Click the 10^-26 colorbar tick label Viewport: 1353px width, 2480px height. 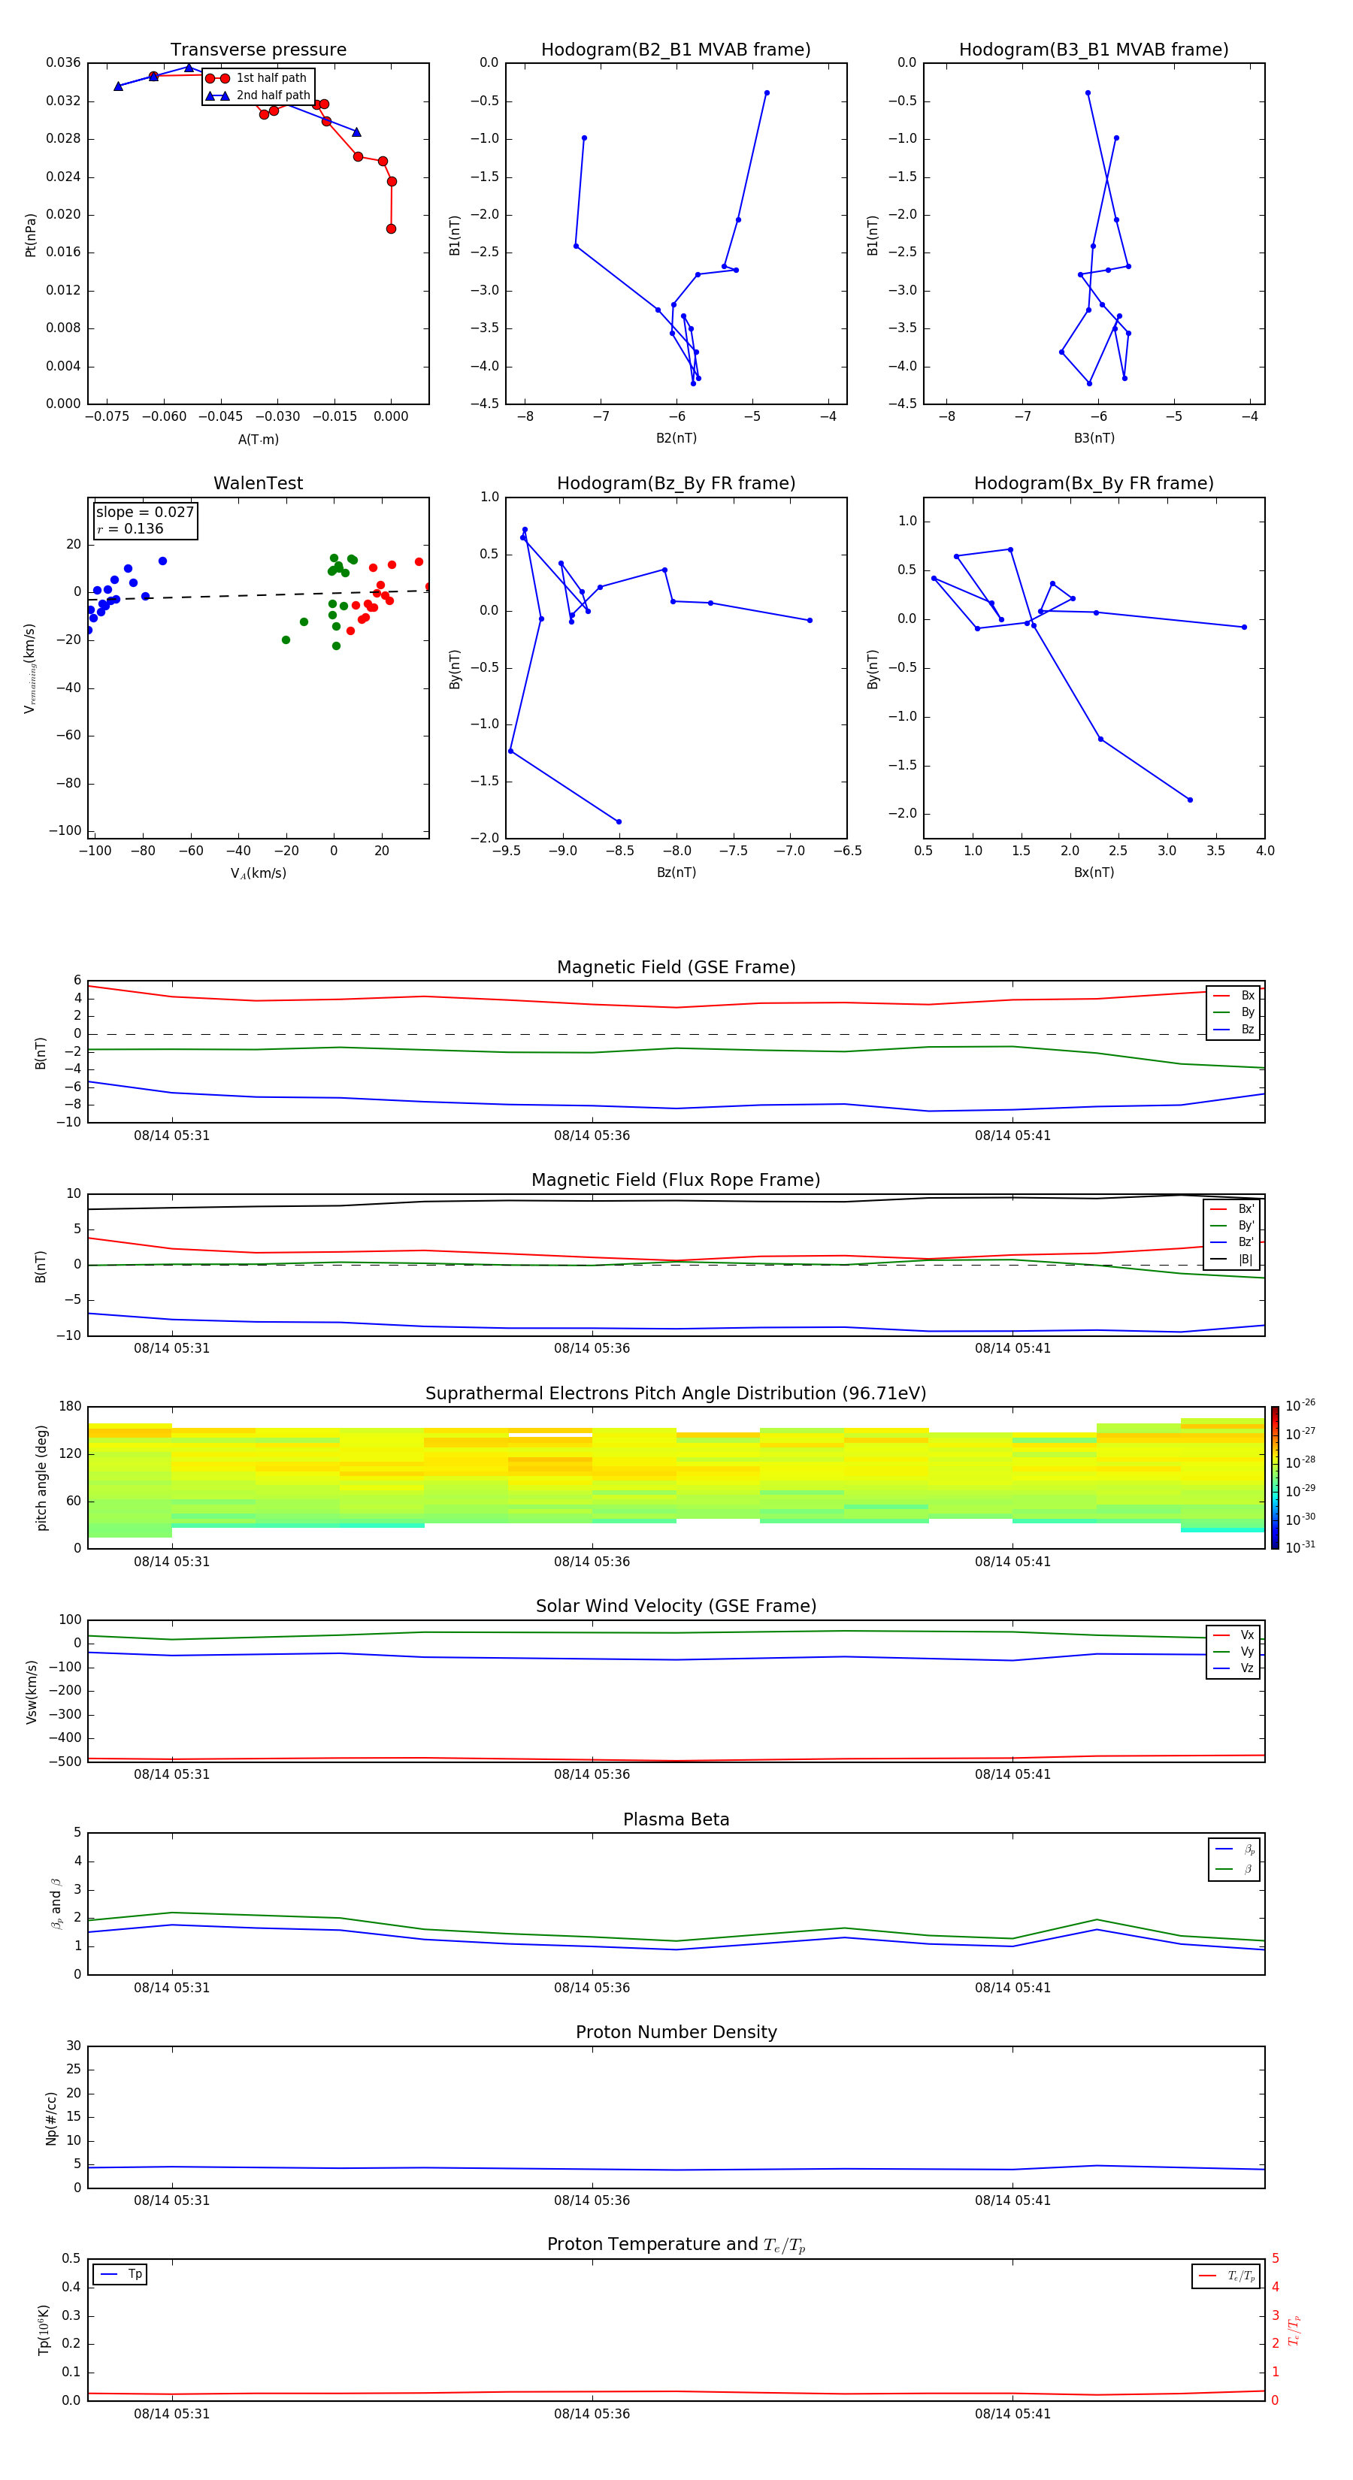tap(1300, 1405)
